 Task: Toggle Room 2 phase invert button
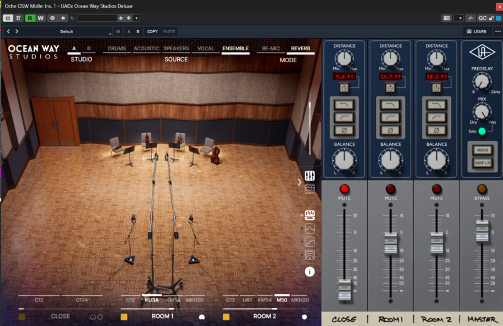436,131
